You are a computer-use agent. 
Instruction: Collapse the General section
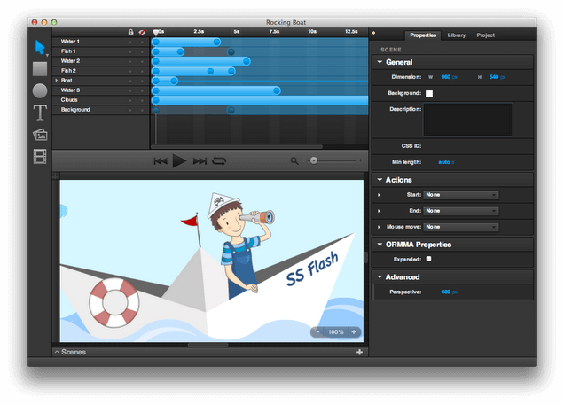click(380, 62)
